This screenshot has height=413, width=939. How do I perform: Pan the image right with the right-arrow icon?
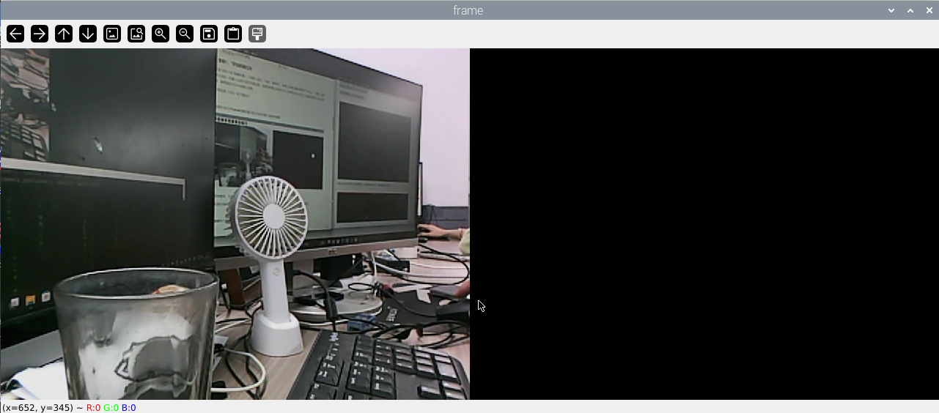(40, 34)
